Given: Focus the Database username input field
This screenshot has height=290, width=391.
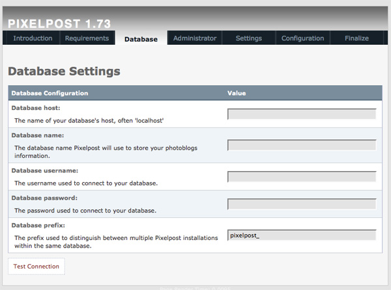Looking at the screenshot, I should click(302, 177).
